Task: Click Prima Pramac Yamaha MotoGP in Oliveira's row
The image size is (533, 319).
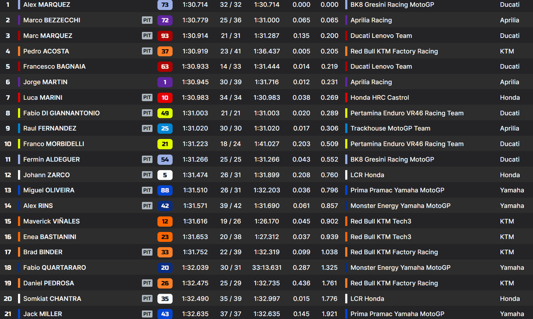Action: [x=398, y=190]
